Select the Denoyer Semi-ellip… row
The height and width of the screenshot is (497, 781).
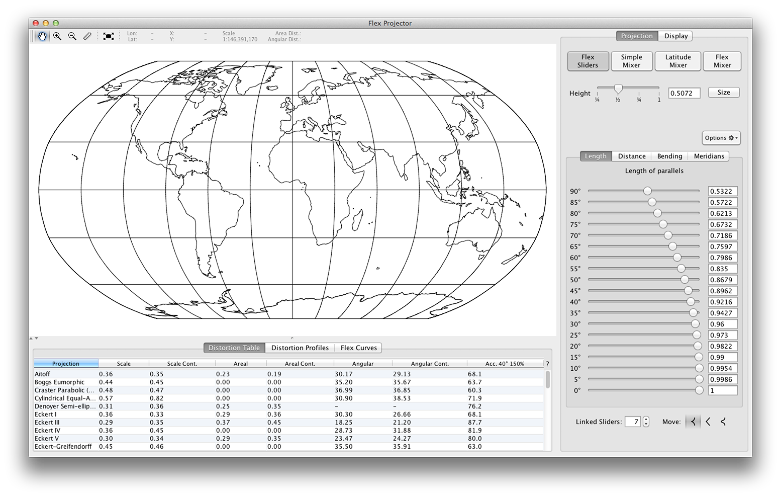point(288,406)
